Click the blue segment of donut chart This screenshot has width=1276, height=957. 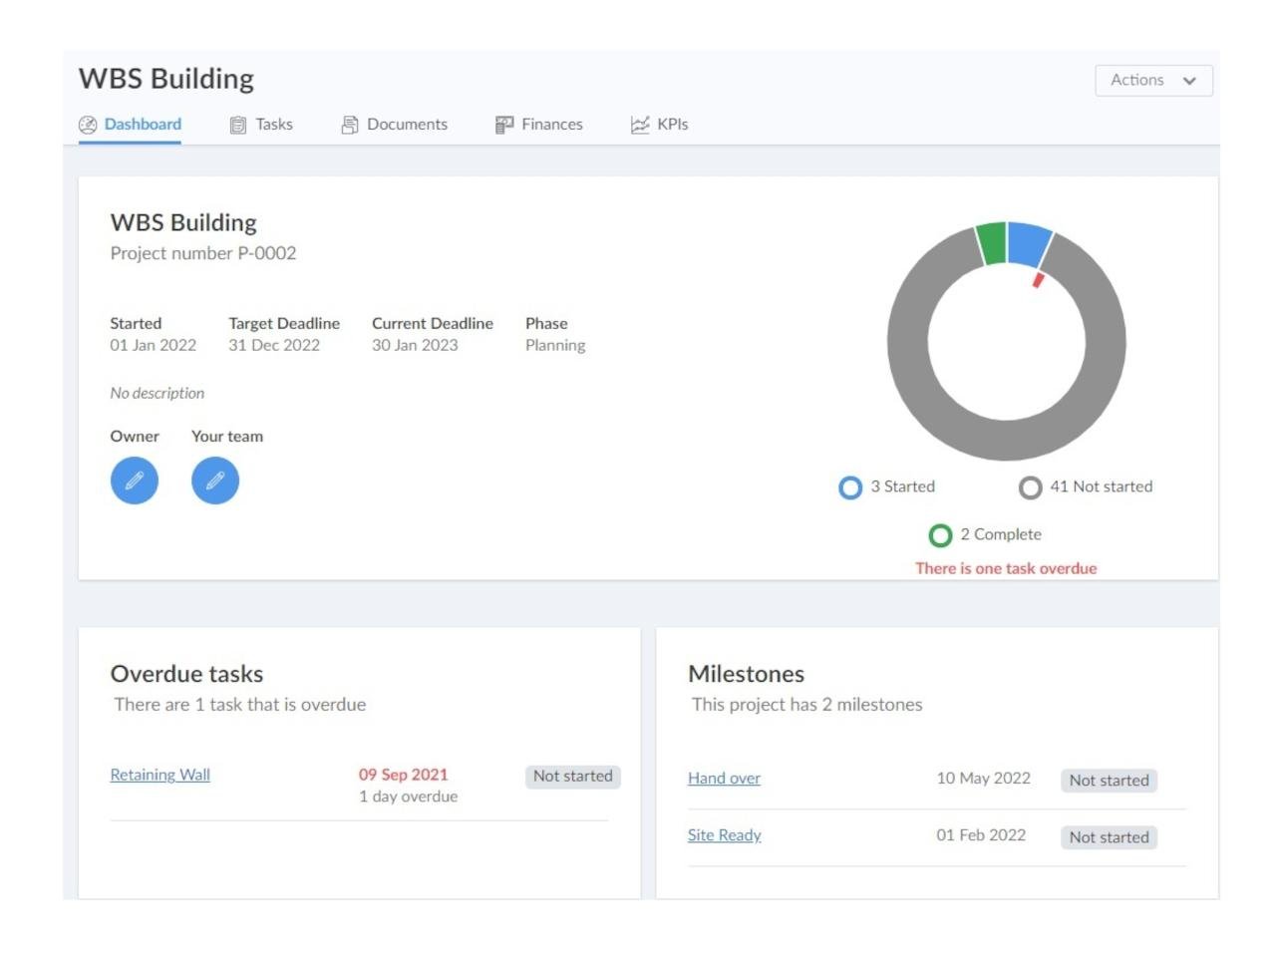(1029, 244)
